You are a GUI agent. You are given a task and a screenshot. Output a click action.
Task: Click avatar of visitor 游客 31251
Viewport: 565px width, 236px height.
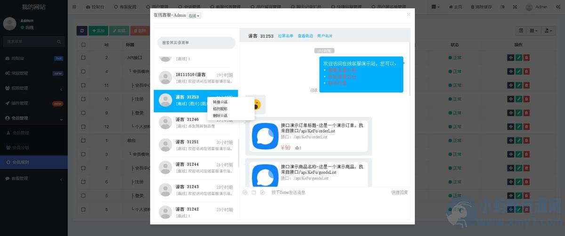click(165, 145)
